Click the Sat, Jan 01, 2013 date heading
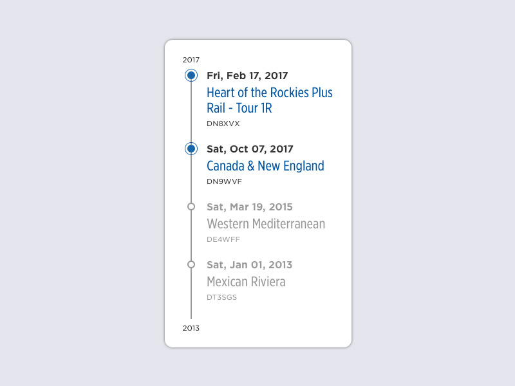This screenshot has width=515, height=386. tap(250, 264)
